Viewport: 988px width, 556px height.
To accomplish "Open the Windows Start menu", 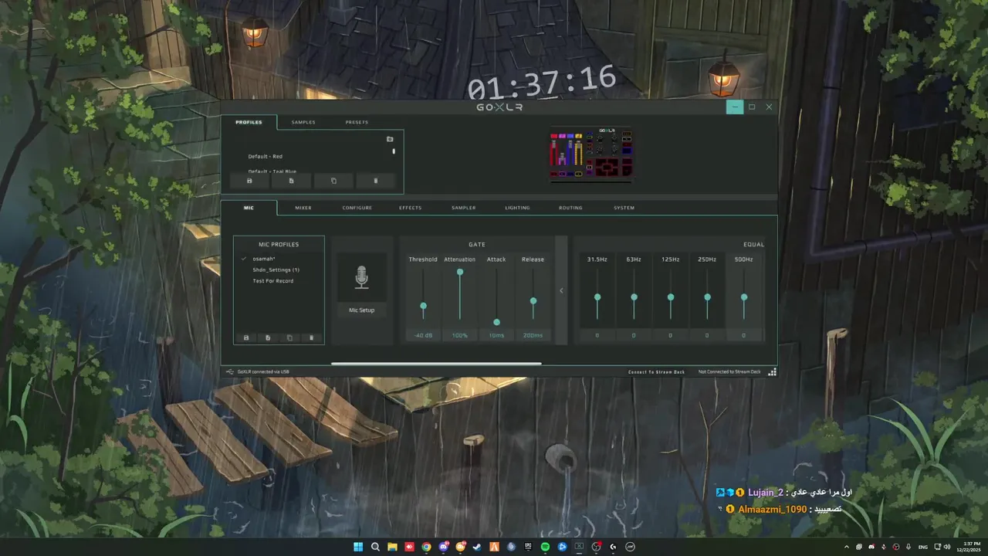I will (358, 547).
